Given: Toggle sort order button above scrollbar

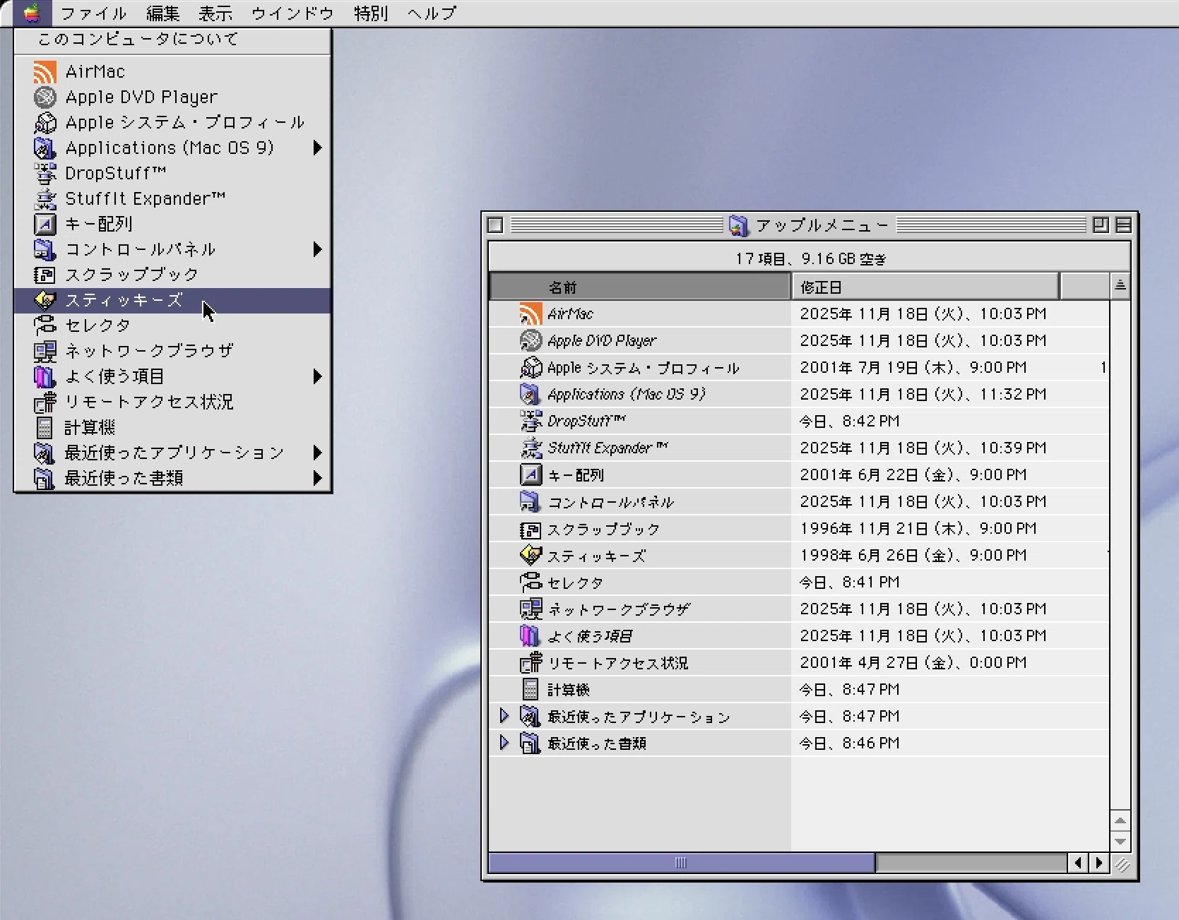Looking at the screenshot, I should pos(1120,285).
